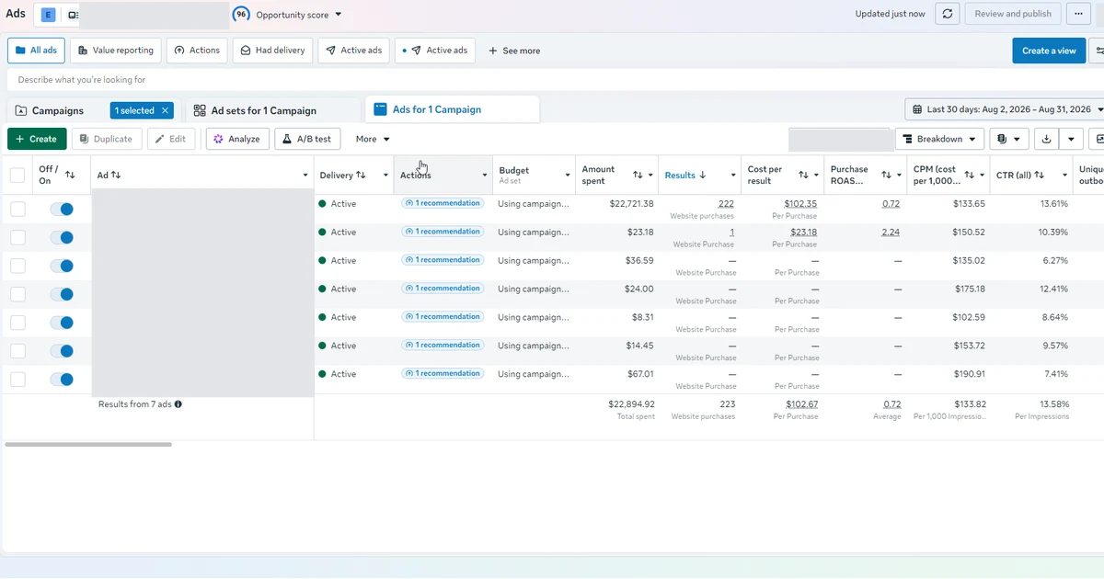Click the blue E account icon
The height and width of the screenshot is (579, 1104).
pos(48,15)
